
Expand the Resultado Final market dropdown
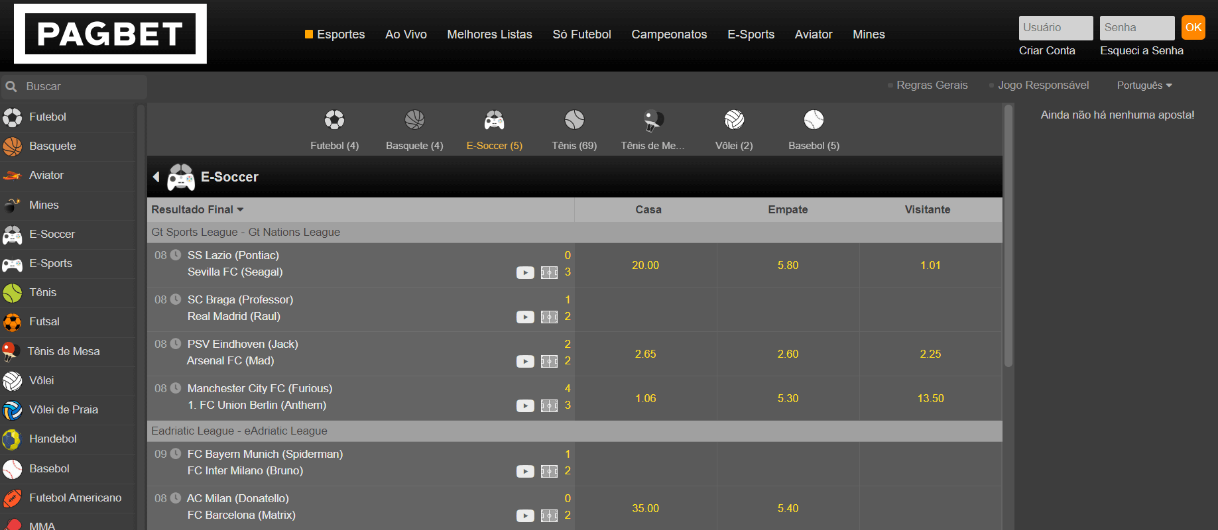click(198, 209)
